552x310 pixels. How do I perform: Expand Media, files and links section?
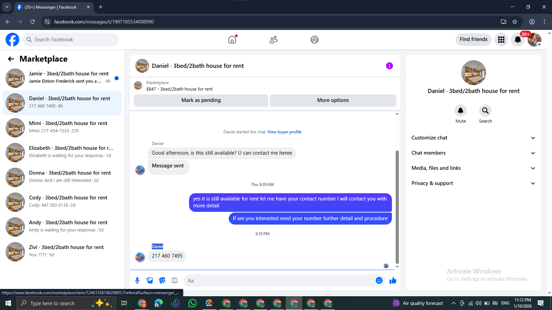click(473, 168)
